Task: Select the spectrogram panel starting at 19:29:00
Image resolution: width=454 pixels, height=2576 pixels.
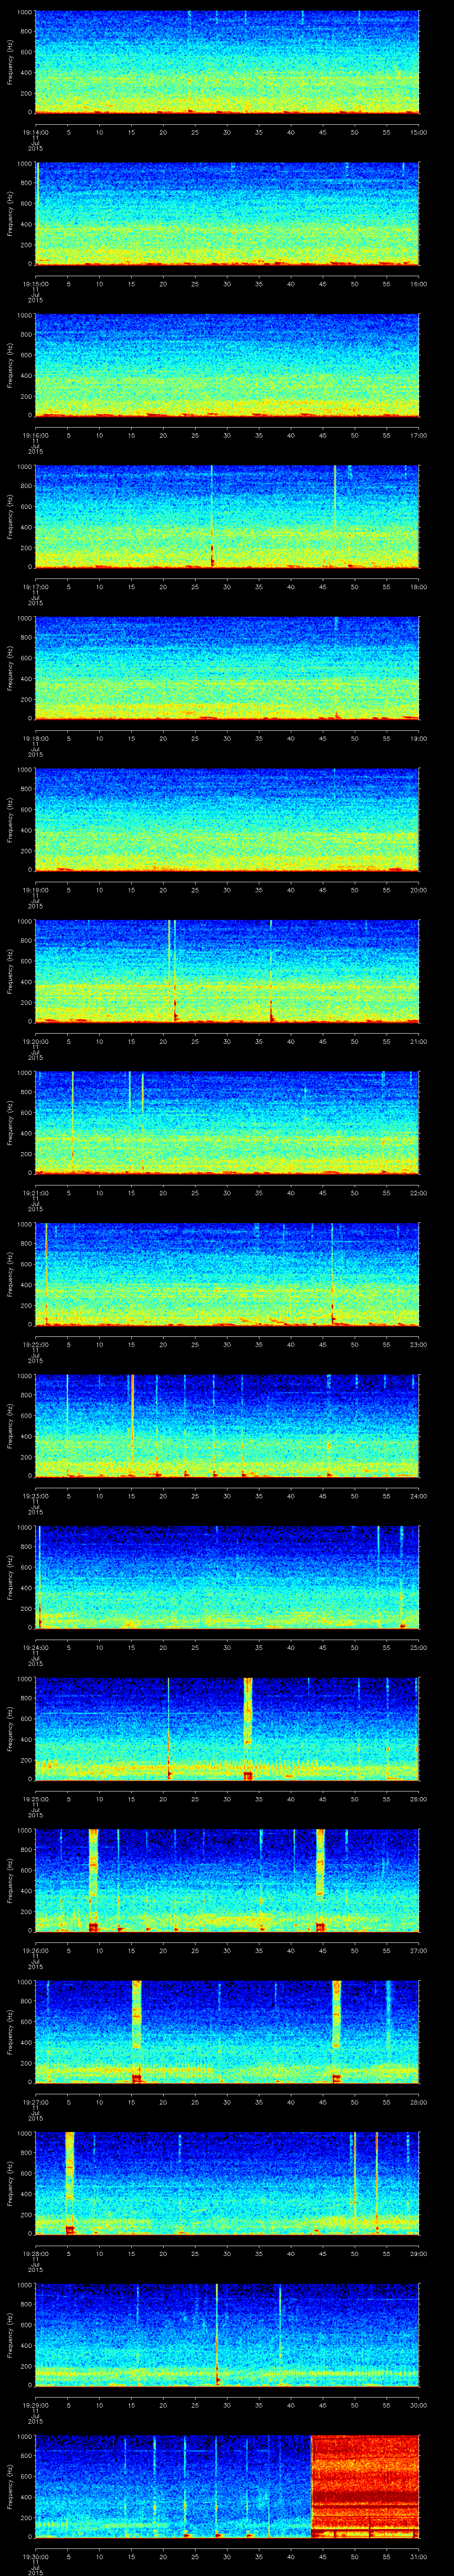Action: click(227, 2335)
